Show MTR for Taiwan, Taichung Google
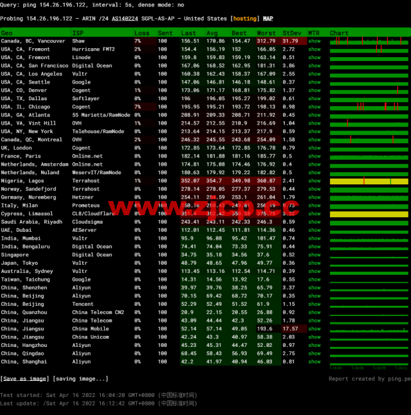This screenshot has width=411, height=415. click(x=315, y=279)
